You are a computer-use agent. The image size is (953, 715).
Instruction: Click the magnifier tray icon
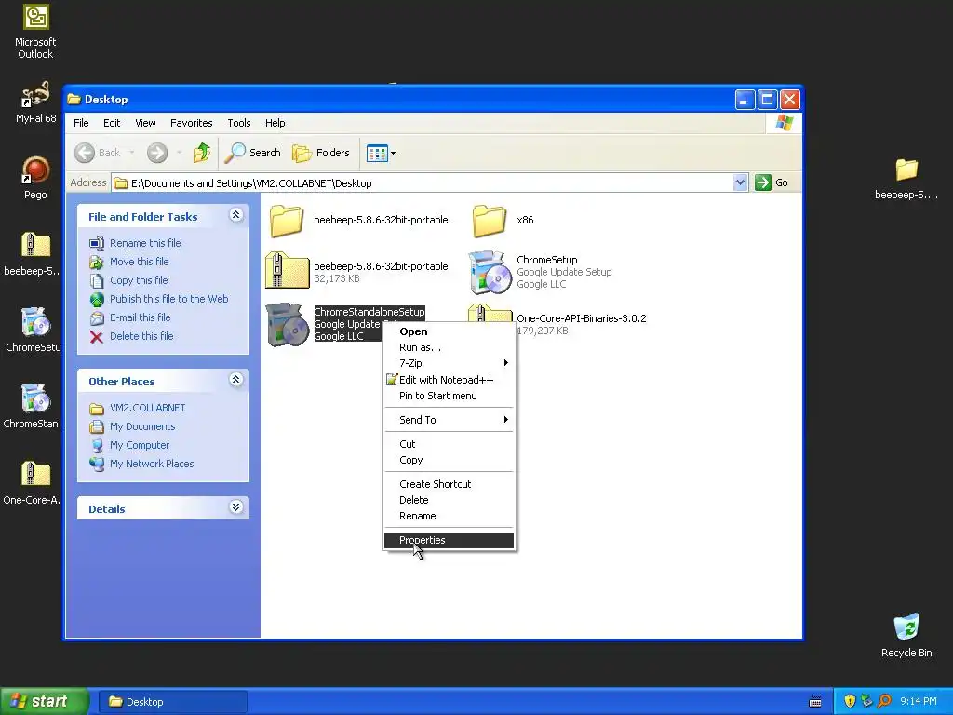pyautogui.click(x=884, y=702)
